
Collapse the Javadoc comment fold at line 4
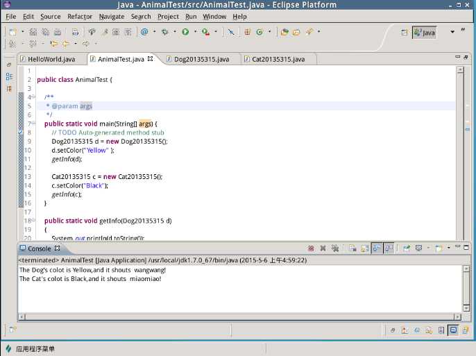33,97
